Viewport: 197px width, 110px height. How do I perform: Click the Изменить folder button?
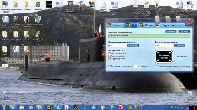[171, 31]
